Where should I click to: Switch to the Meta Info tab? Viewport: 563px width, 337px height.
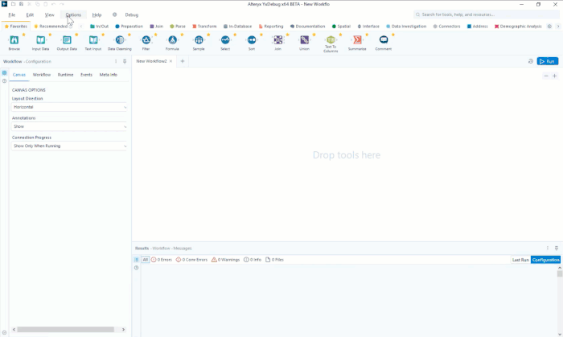(108, 75)
